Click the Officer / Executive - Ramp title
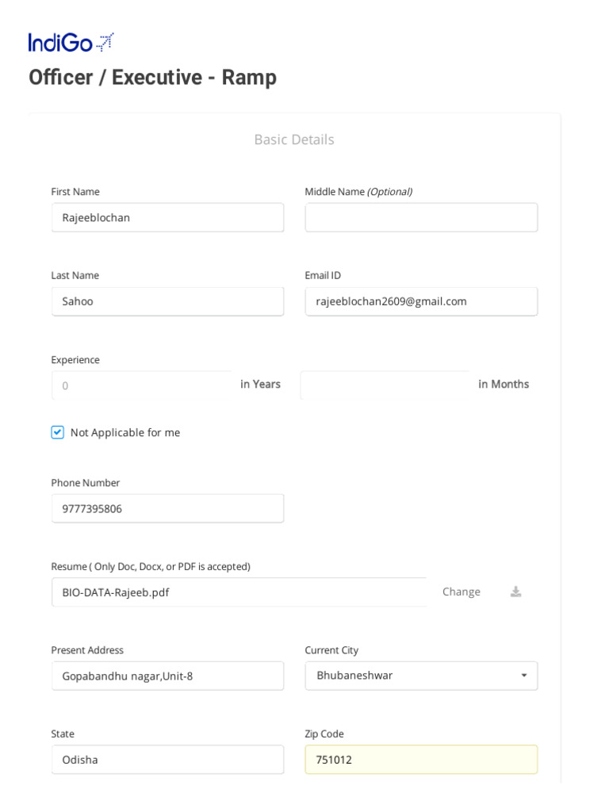This screenshot has width=609, height=812. tap(152, 78)
